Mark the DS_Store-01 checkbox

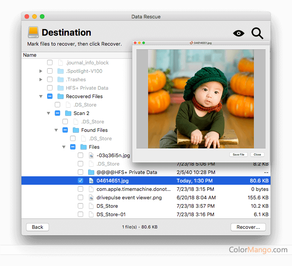80,215
